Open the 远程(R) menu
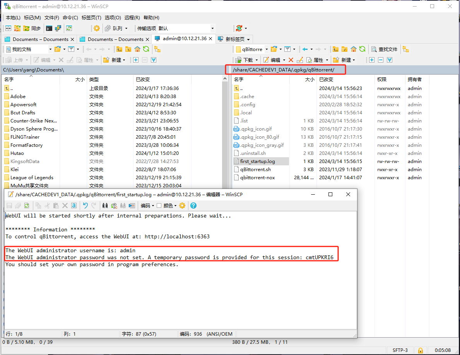This screenshot has width=460, height=355. pos(132,17)
